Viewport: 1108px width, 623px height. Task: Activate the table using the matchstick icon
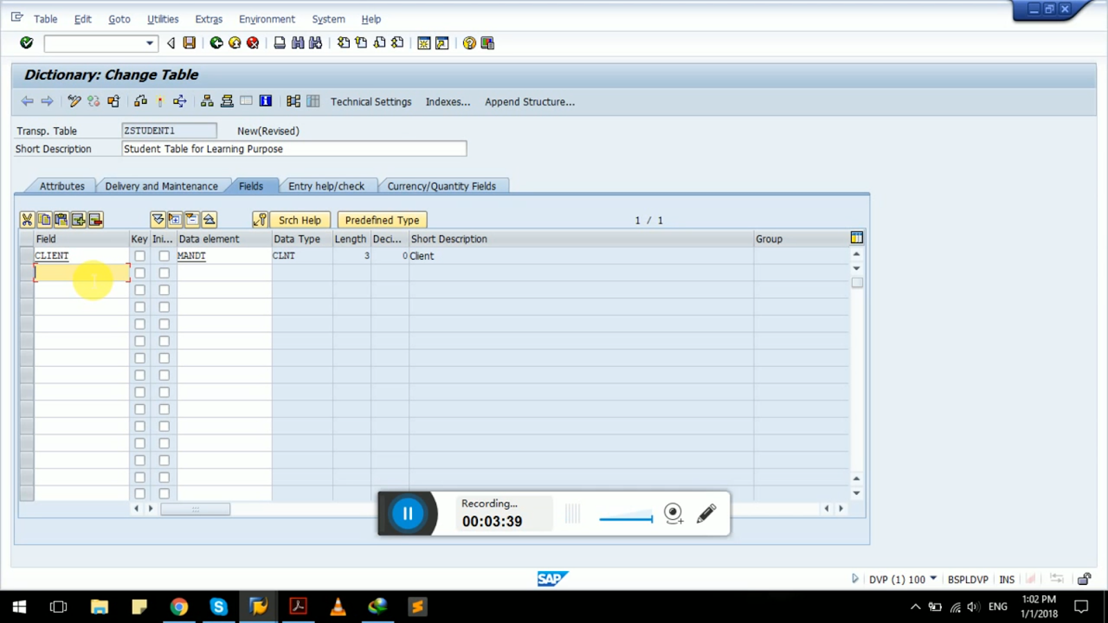tap(160, 101)
